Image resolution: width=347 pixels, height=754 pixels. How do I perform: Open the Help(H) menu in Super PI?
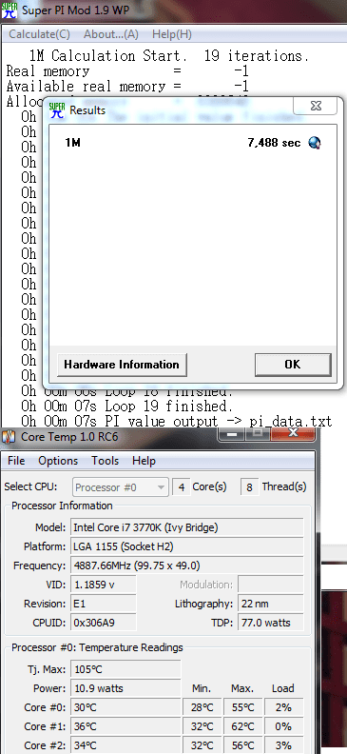[171, 34]
